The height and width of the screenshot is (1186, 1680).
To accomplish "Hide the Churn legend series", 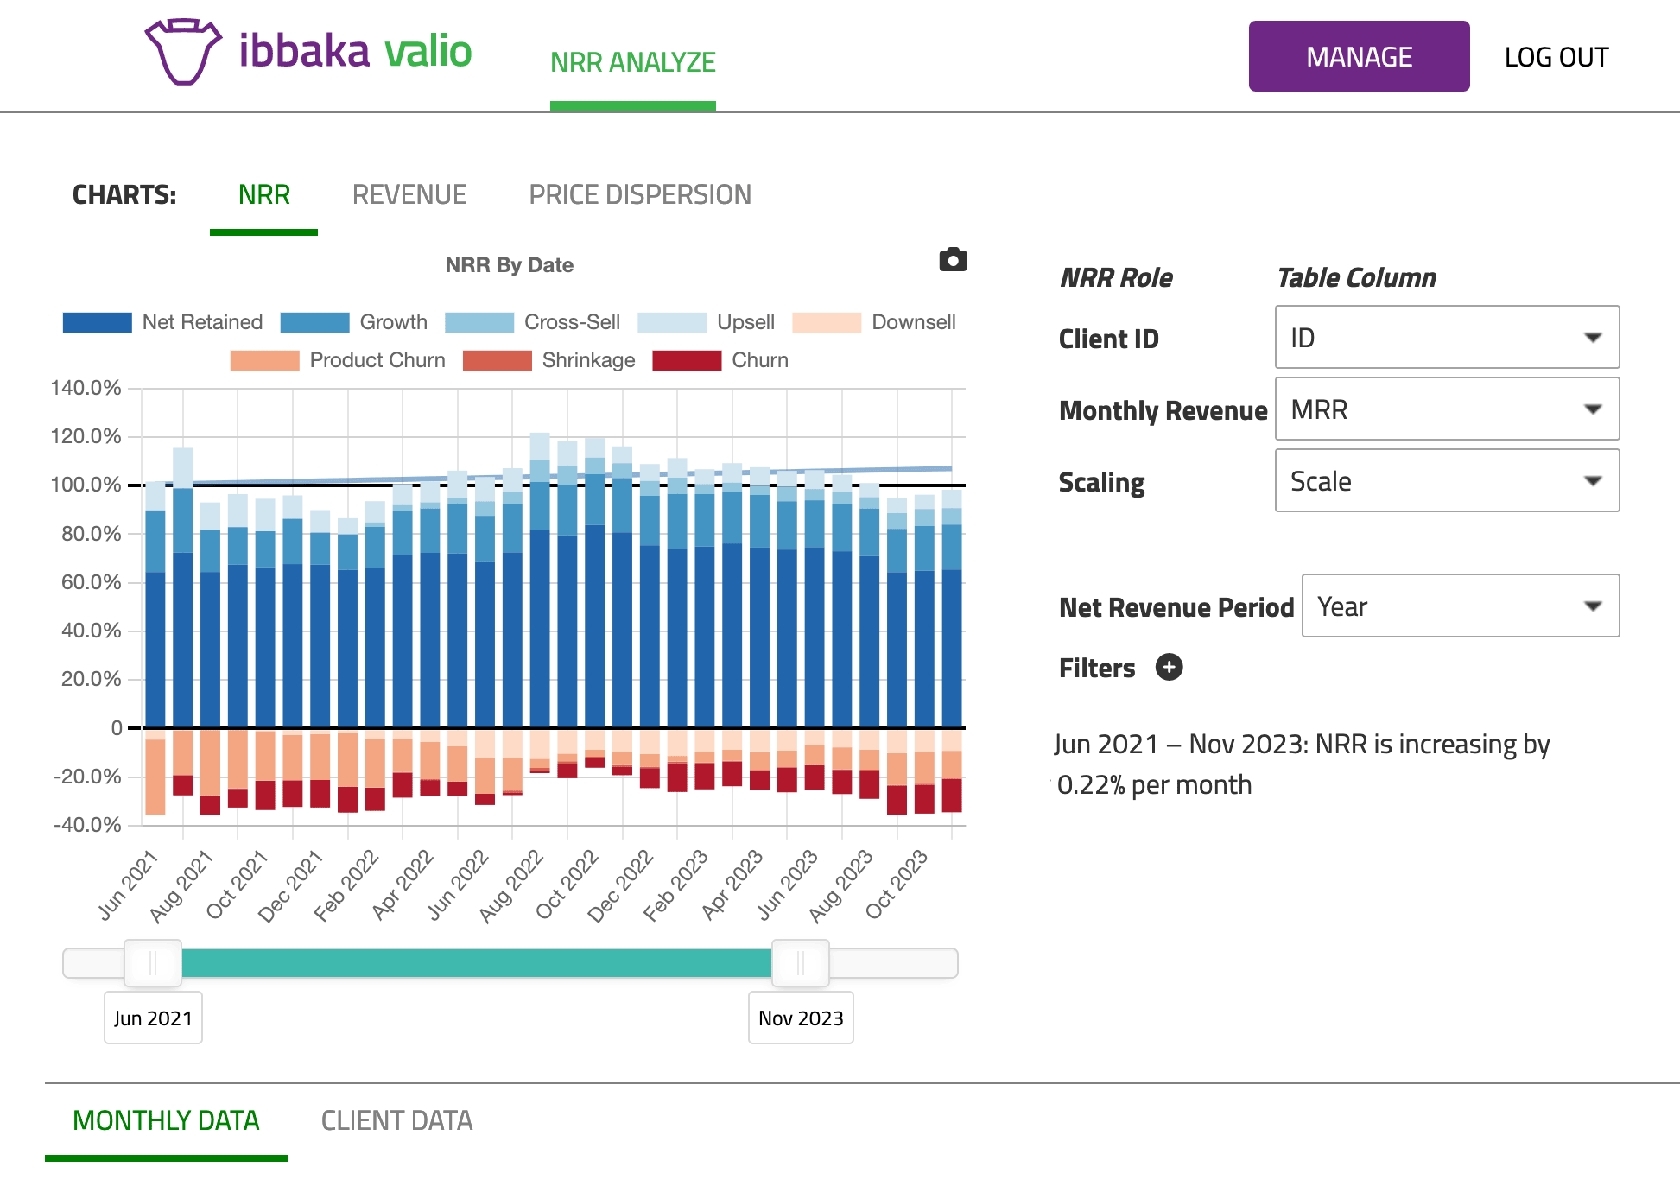I will click(x=720, y=360).
